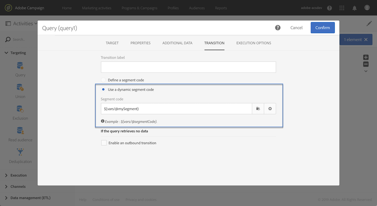This screenshot has width=377, height=206.
Task: Open the user profile avatar
Action: pyautogui.click(x=367, y=8)
